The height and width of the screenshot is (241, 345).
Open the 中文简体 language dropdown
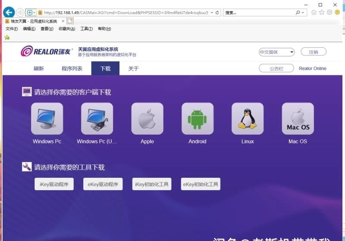click(x=276, y=52)
